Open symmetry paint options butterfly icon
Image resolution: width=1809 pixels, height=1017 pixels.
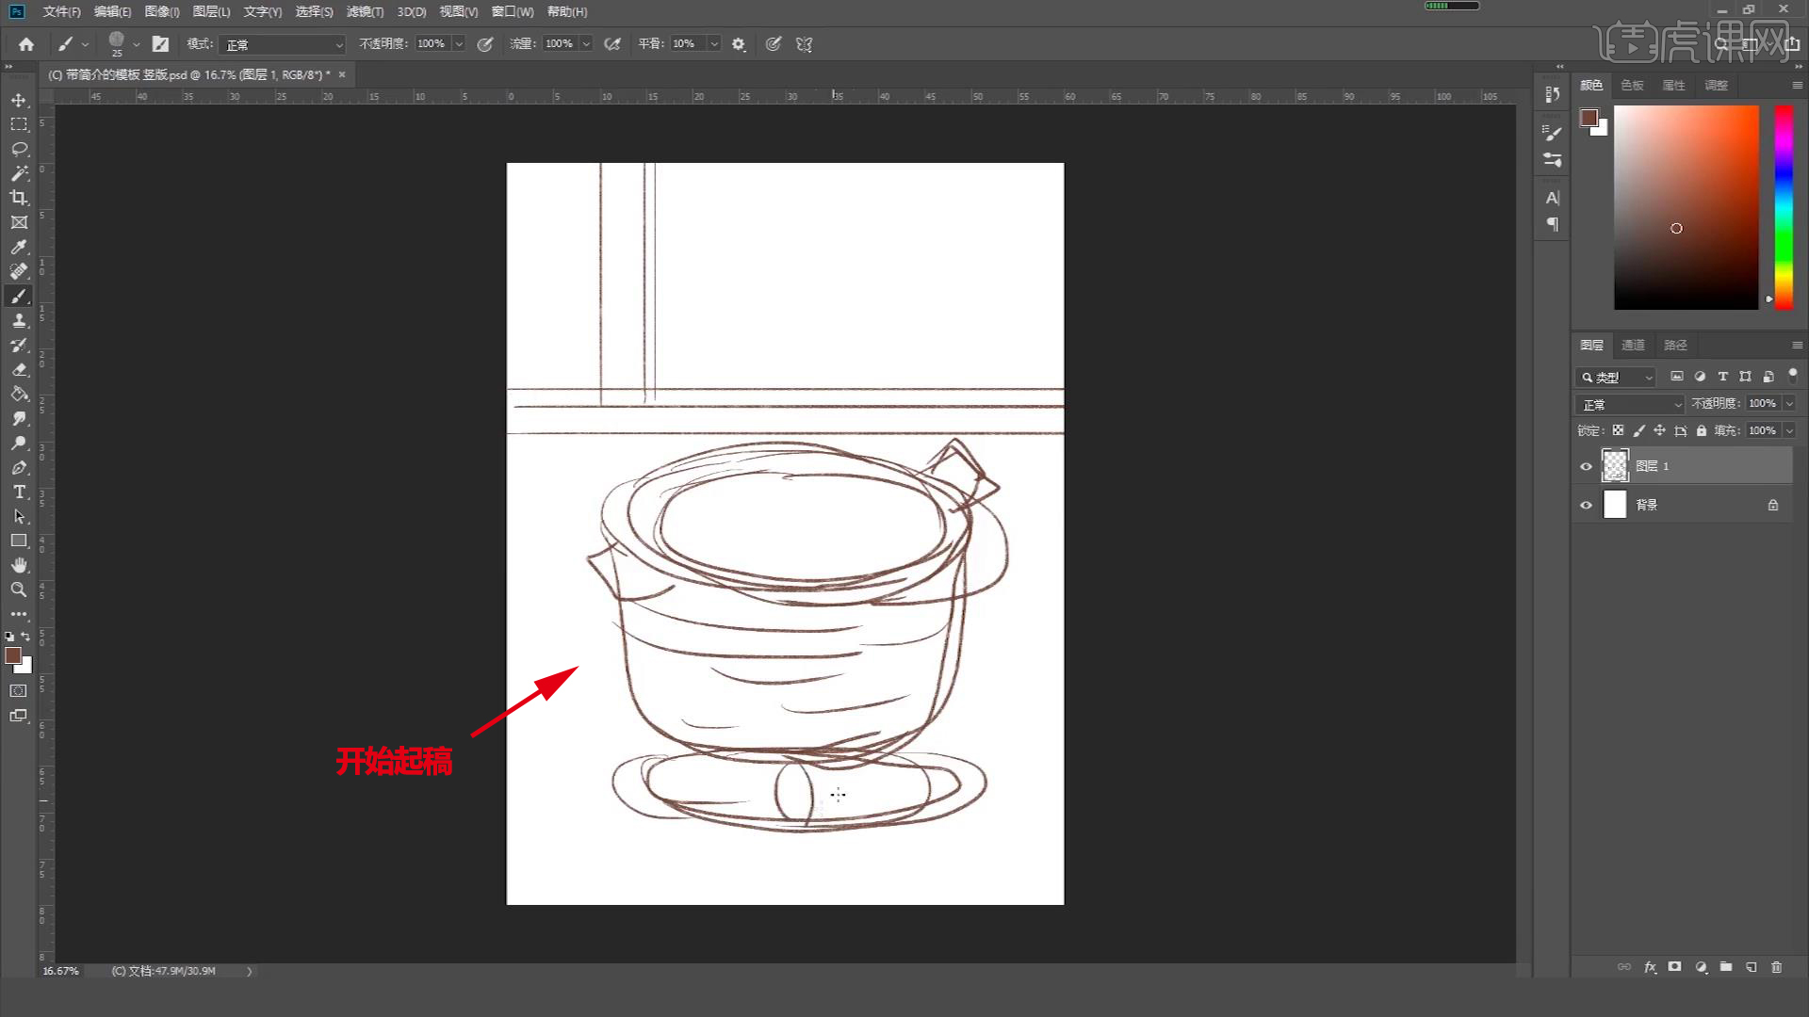point(805,44)
